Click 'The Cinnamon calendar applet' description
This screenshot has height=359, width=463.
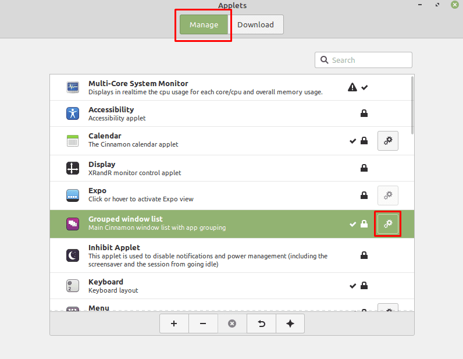point(133,144)
